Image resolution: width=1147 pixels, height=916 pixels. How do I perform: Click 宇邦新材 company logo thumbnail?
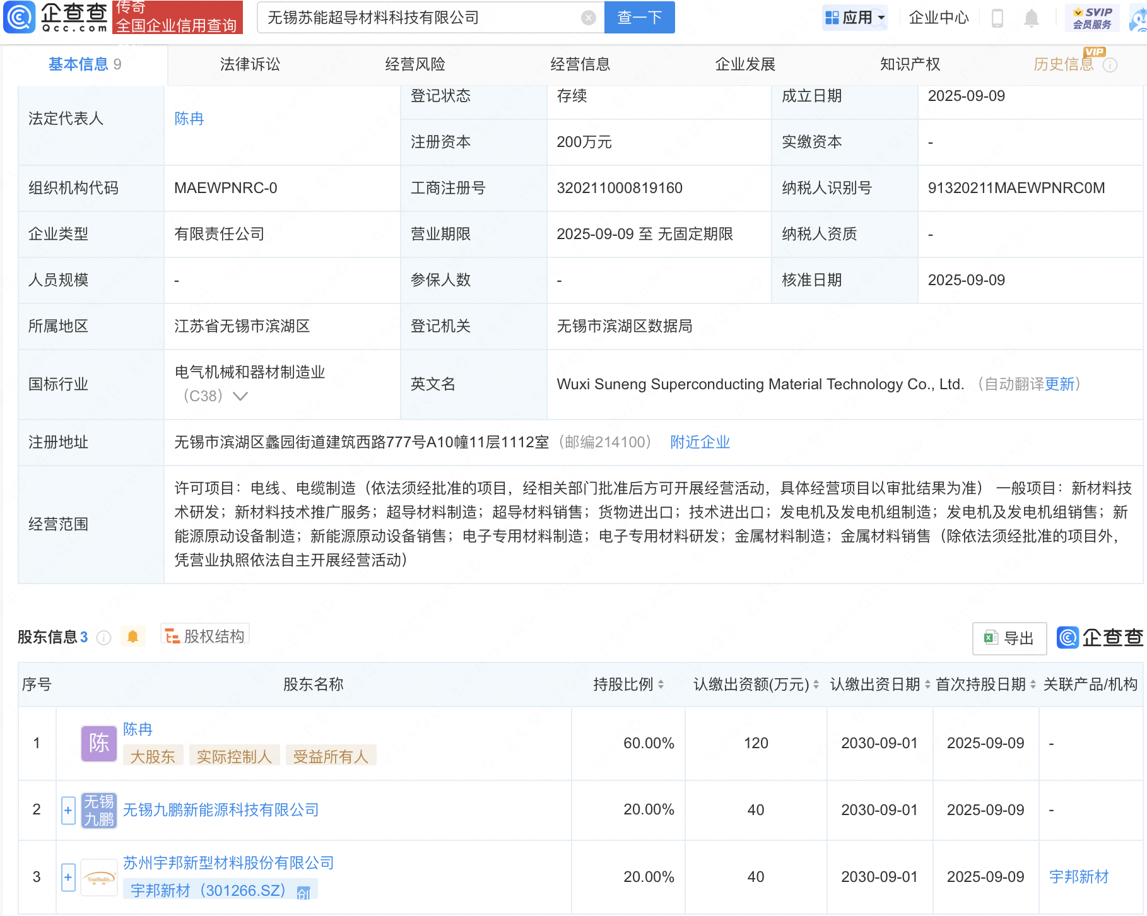pos(99,878)
